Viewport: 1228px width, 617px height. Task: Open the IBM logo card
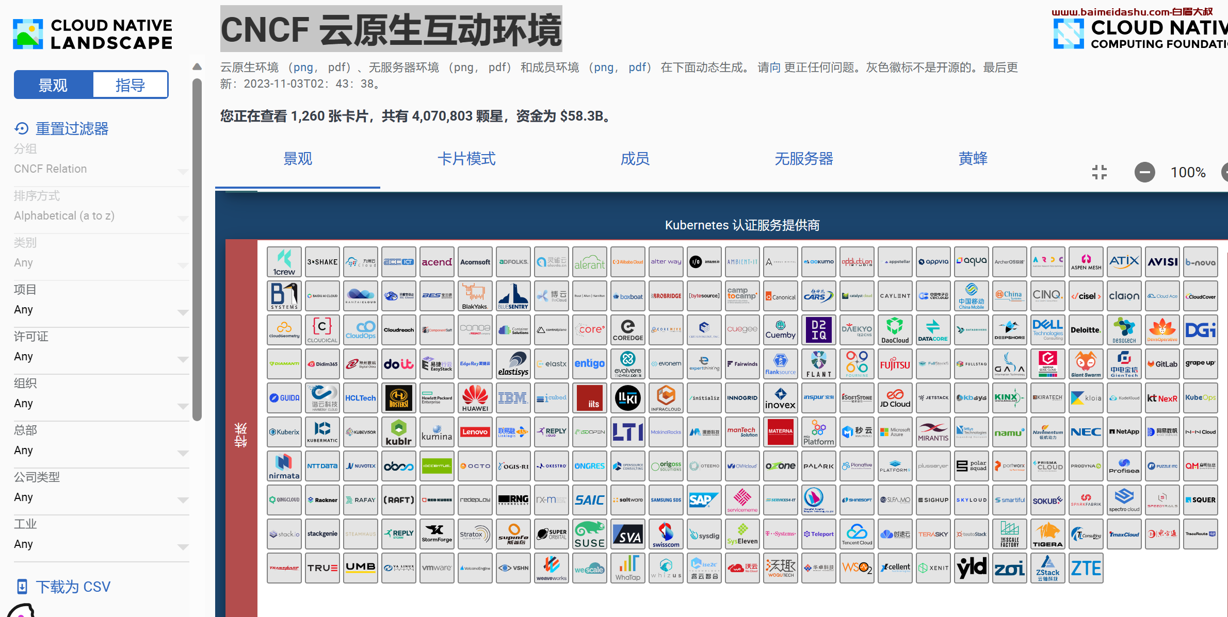click(513, 398)
